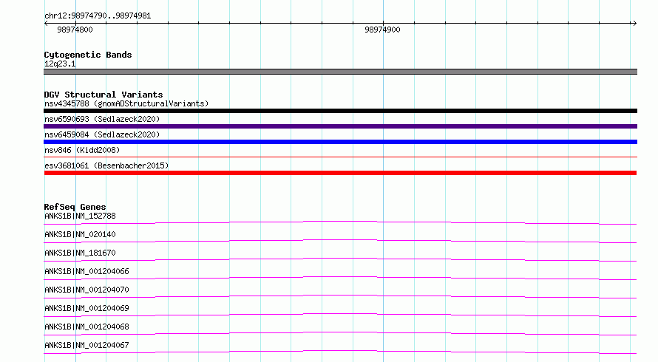The width and height of the screenshot is (658, 362).
Task: Select the magenta intron line of NM_001204067
Action: (340, 351)
